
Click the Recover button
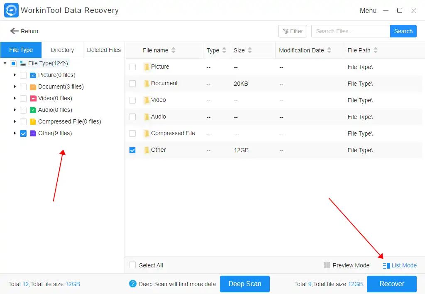point(392,284)
